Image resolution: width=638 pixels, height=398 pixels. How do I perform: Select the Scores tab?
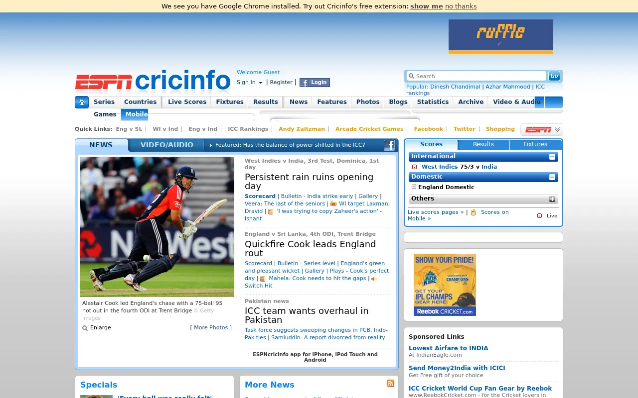(x=431, y=144)
